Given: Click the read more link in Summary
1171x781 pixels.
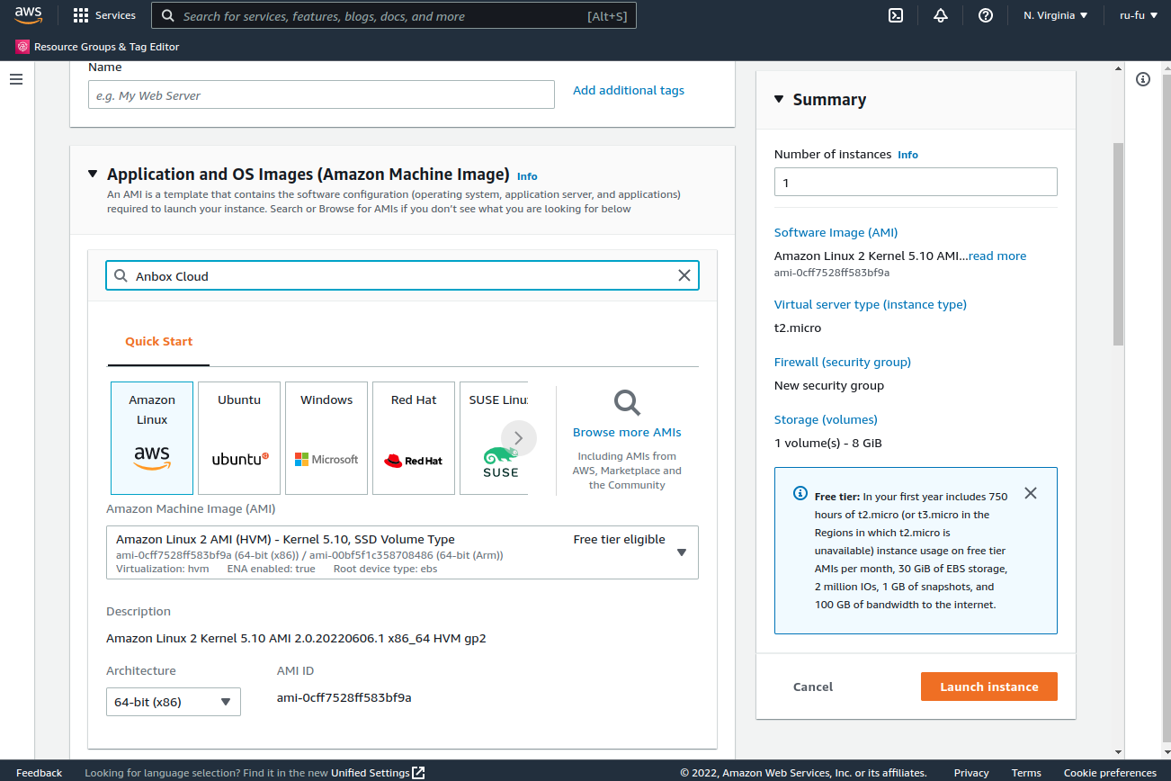Looking at the screenshot, I should point(997,256).
